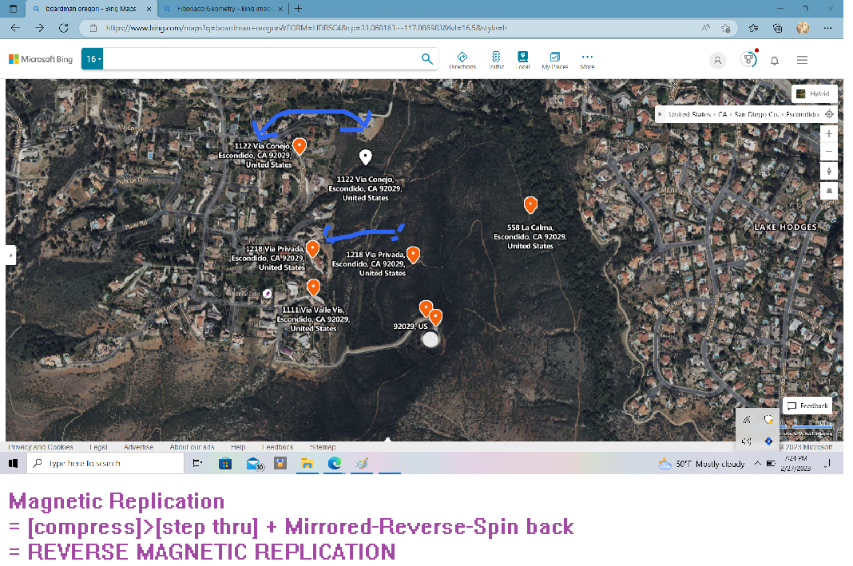
Task: Open the More options menu
Action: pos(587,60)
